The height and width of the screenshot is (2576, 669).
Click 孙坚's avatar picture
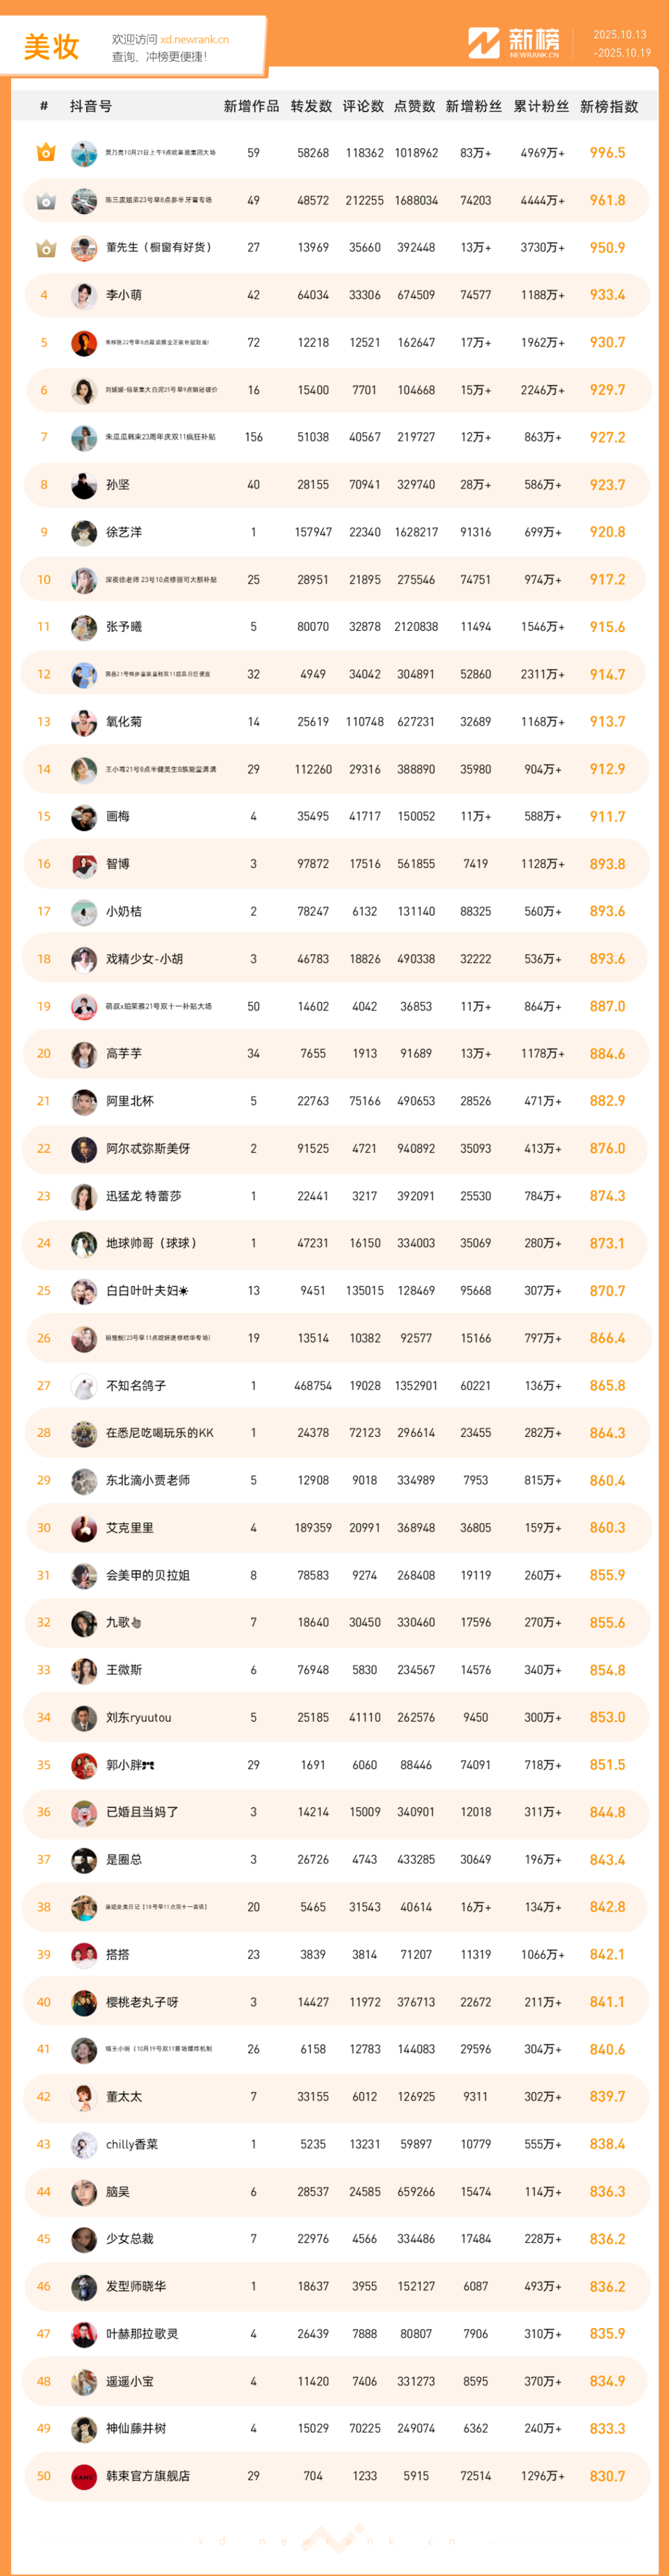click(x=84, y=485)
